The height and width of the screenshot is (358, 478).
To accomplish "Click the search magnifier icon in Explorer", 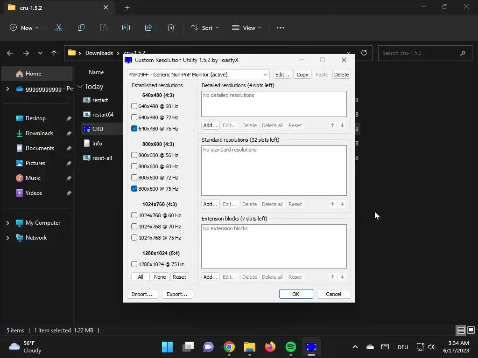I will (463, 53).
